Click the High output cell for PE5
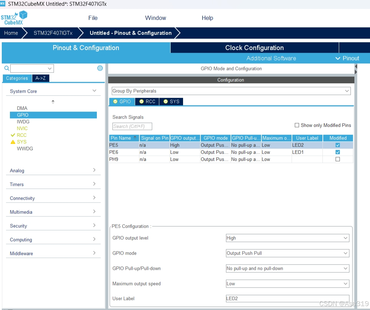 click(185, 145)
